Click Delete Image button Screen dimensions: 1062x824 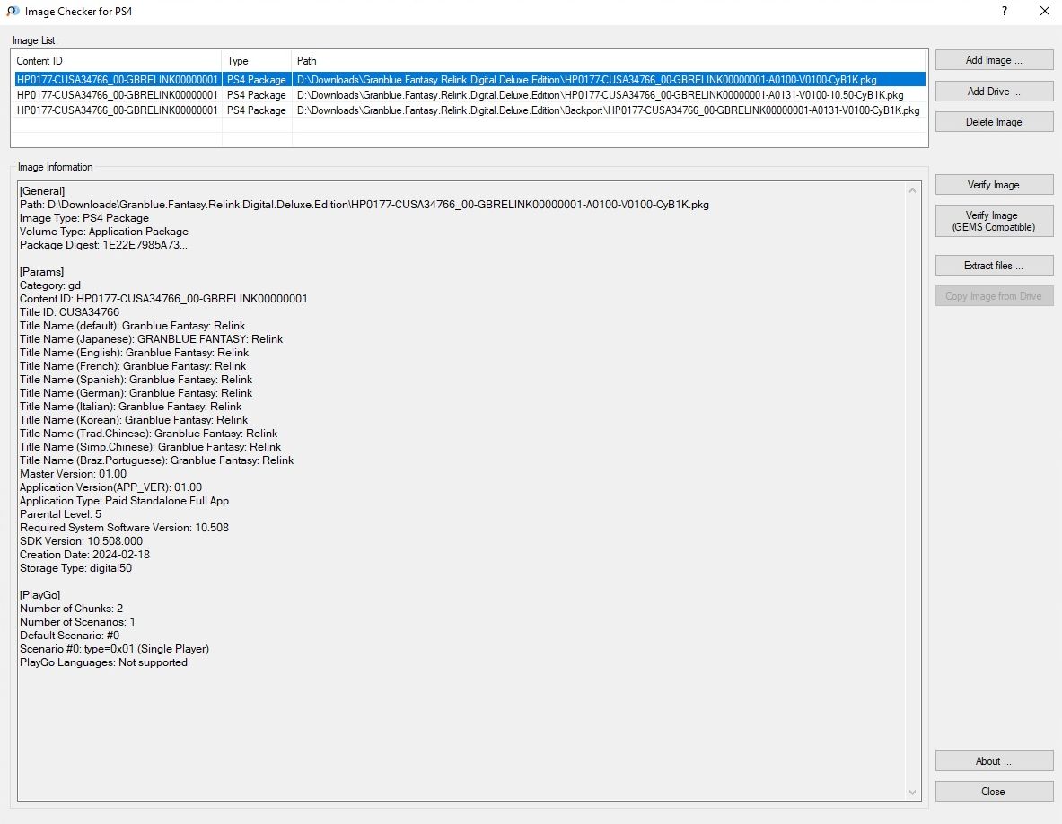pyautogui.click(x=994, y=122)
